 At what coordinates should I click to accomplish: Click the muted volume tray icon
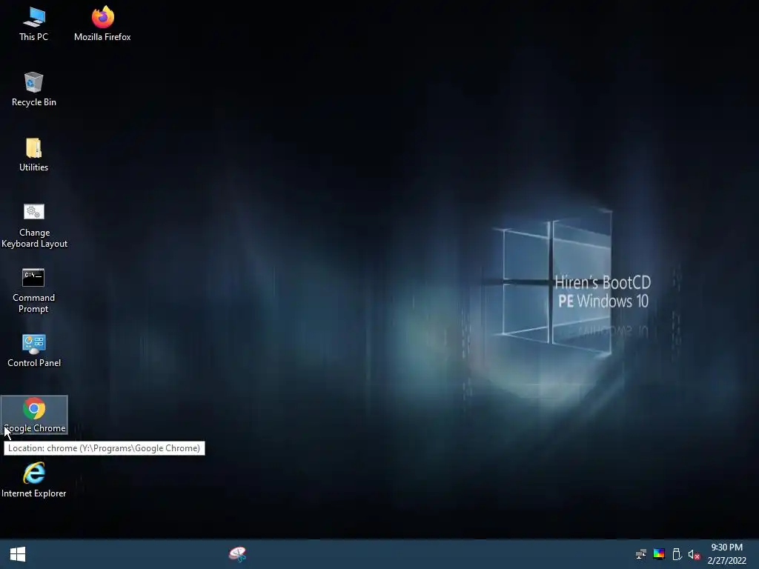tap(694, 554)
